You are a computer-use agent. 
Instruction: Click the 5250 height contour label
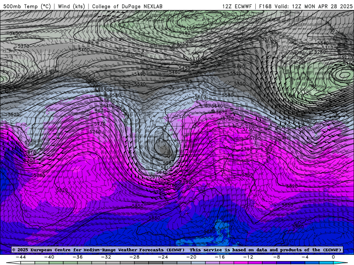point(182,44)
